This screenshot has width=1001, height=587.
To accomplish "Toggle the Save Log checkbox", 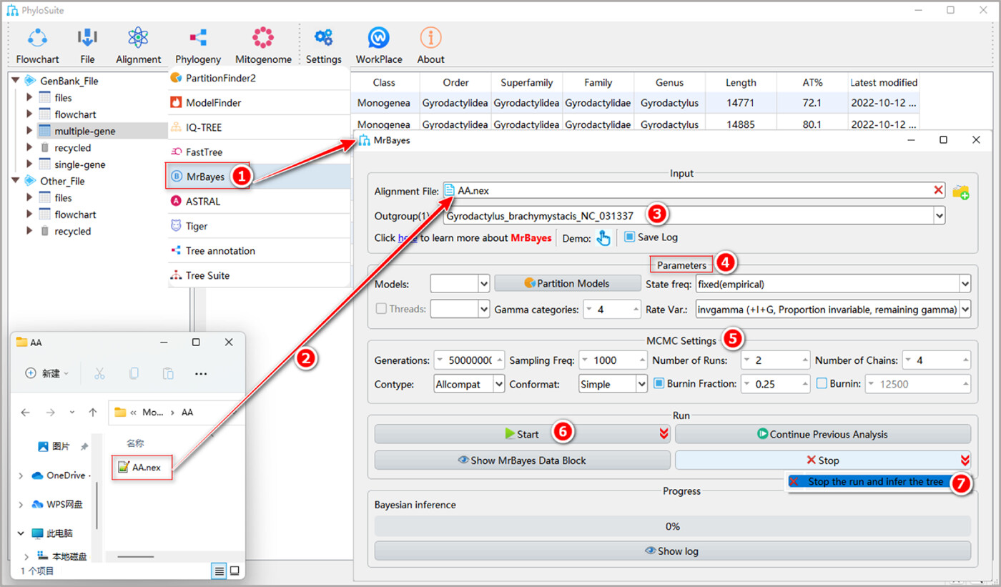I will [628, 237].
